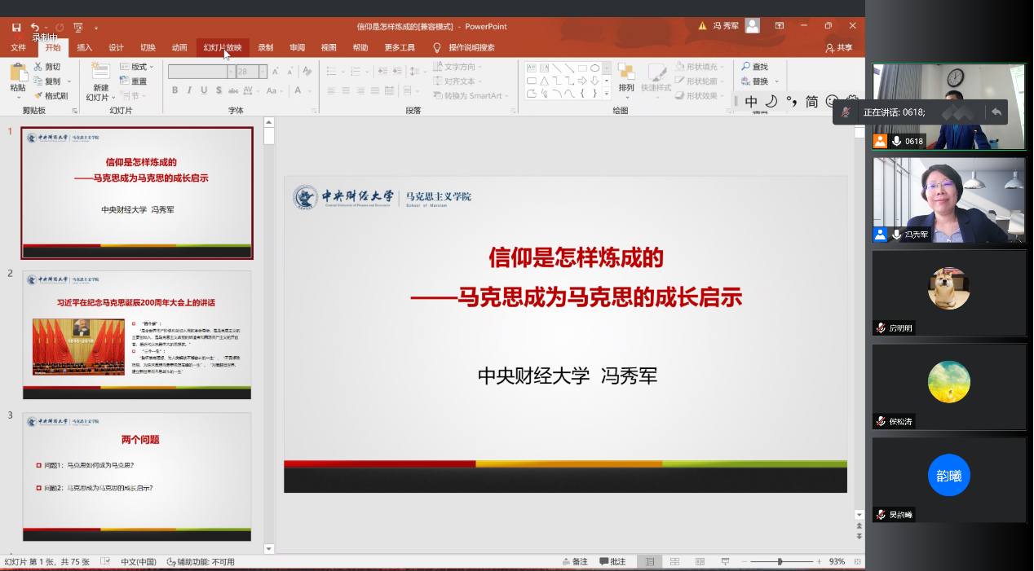Select slide 2 thumbnail about Xi Jinping speech
Image resolution: width=1034 pixels, height=571 pixels.
[x=137, y=335]
